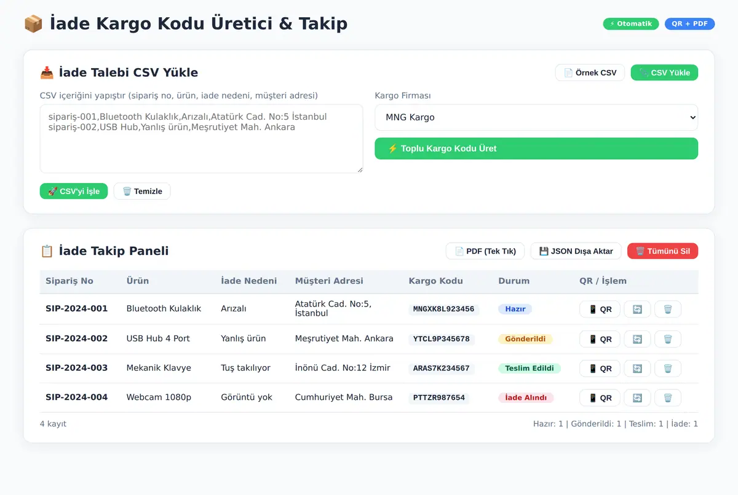Viewport: 738px width, 495px height.
Task: Delete the SIP-2024-002 row
Action: pos(668,339)
